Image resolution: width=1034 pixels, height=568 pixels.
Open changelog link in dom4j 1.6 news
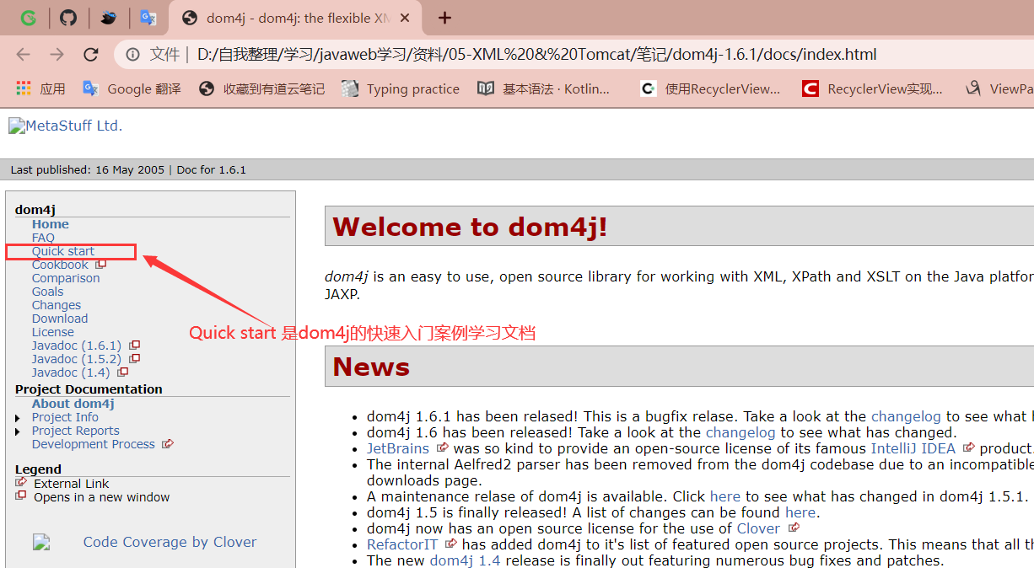740,432
